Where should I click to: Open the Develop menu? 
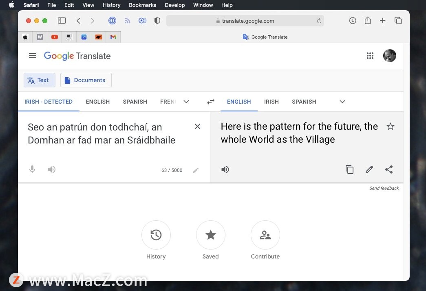pos(175,5)
